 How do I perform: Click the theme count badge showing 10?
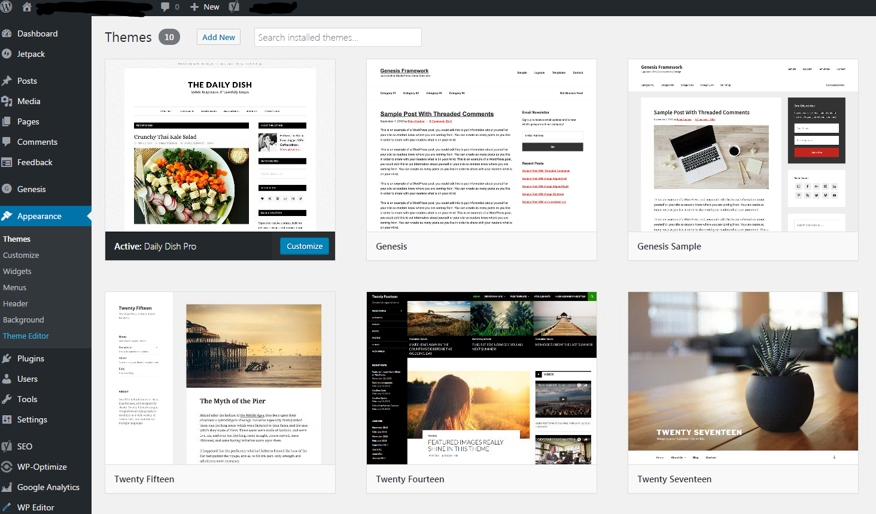coord(169,37)
